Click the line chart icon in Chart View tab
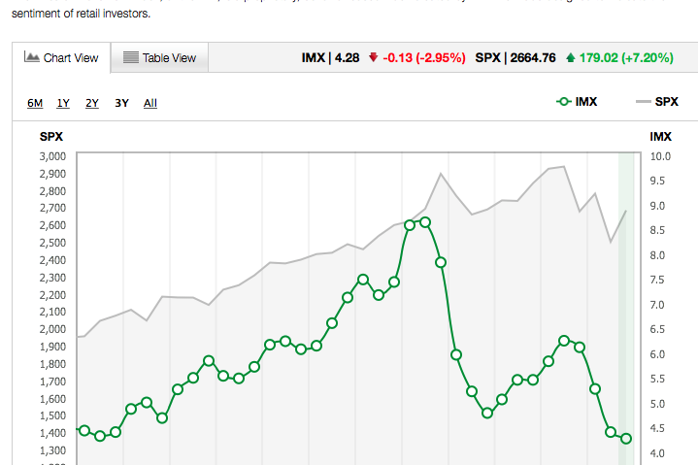Viewport: 698px width, 465px height. coord(31,58)
